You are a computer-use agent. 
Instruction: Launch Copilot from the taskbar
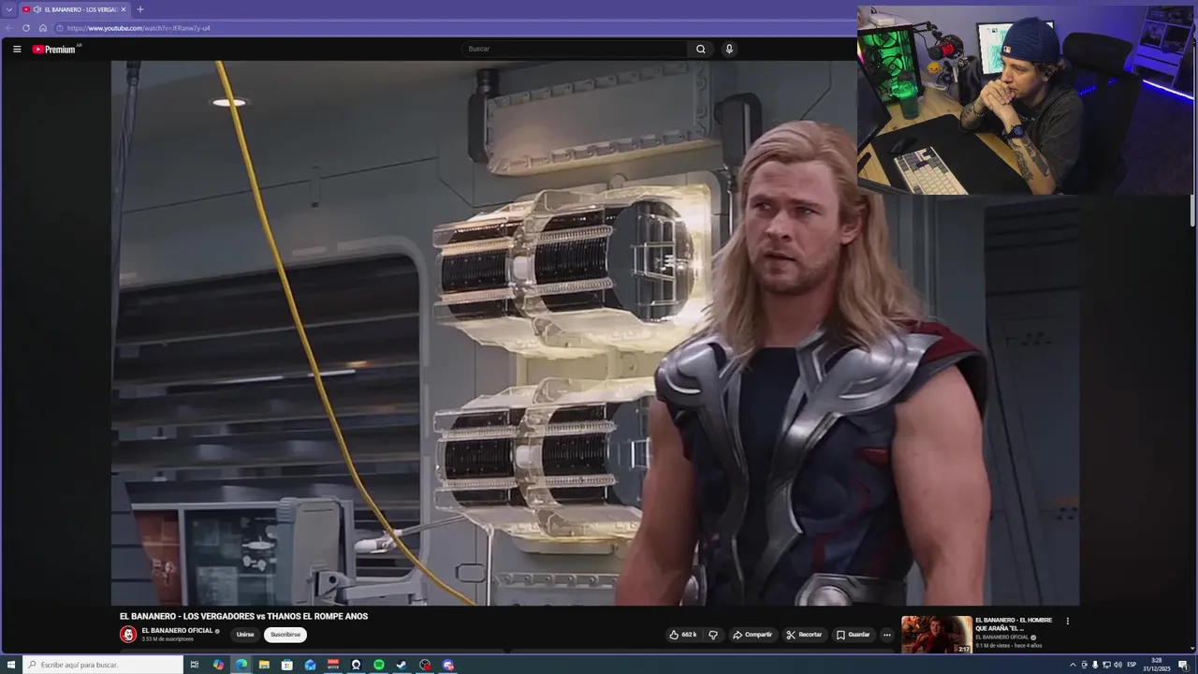pos(218,665)
